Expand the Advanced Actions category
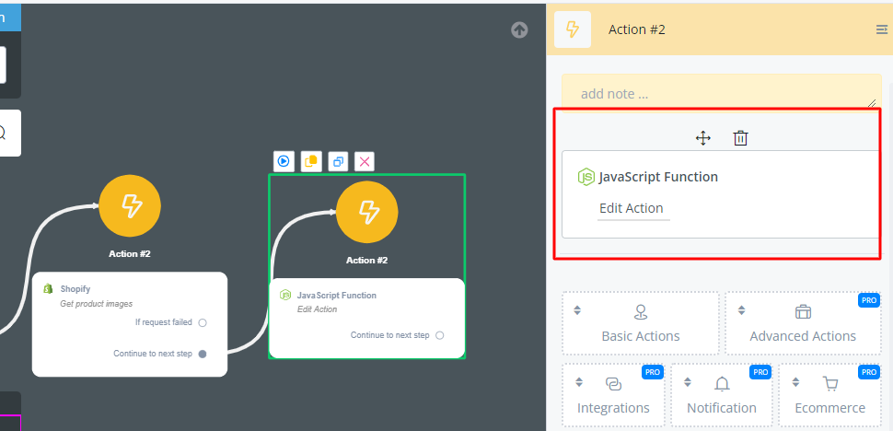This screenshot has height=431, width=893. pyautogui.click(x=803, y=323)
